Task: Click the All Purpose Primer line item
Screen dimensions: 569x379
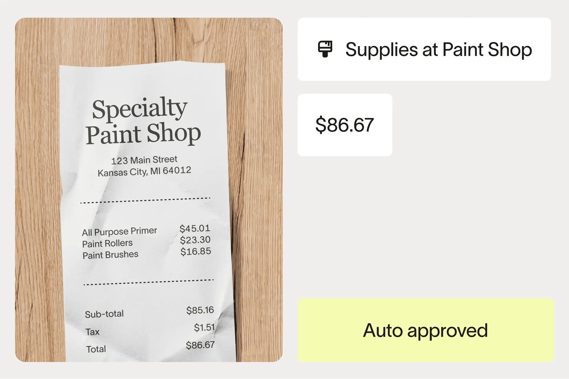Action: point(119,232)
